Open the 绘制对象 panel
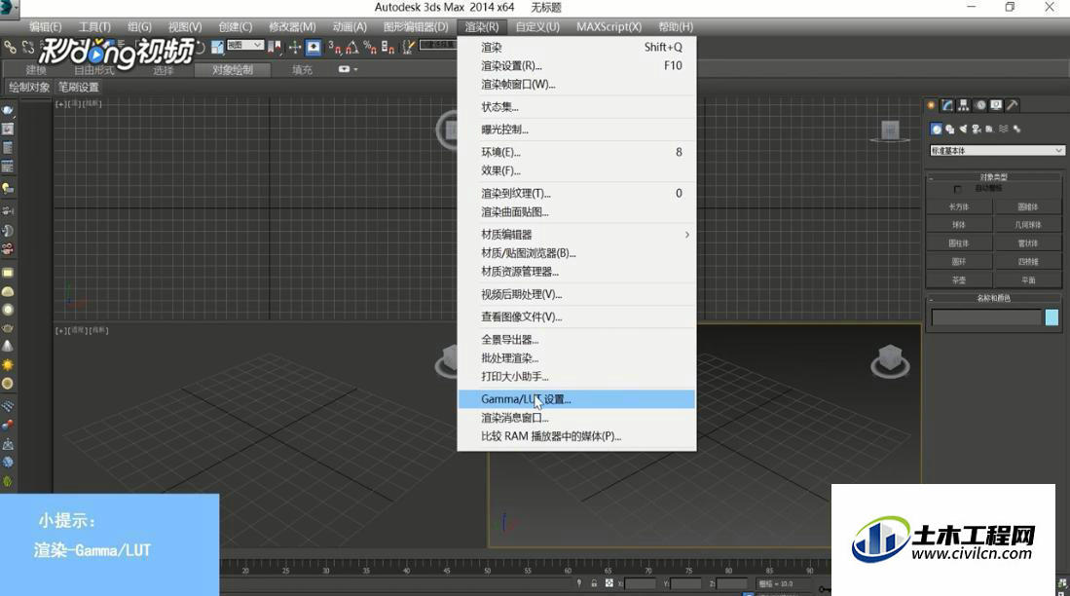The height and width of the screenshot is (596, 1070). coord(29,88)
